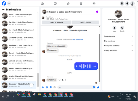Open the purple conversation info icon
Image resolution: width=138 pixels, height=101 pixels.
coord(97,12)
